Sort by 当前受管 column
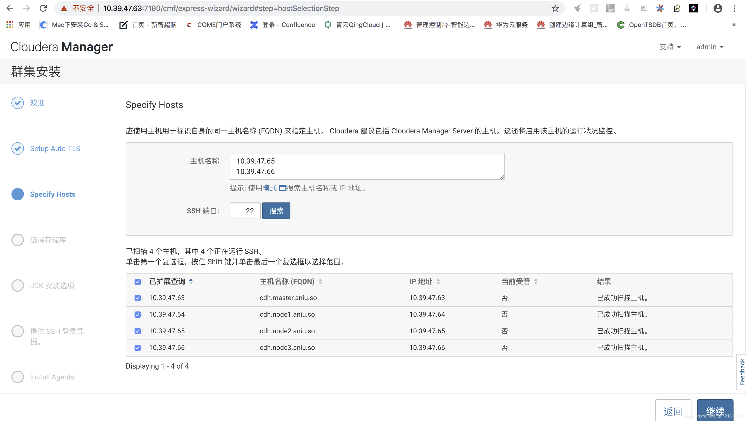This screenshot has height=421, width=746. pyautogui.click(x=519, y=282)
